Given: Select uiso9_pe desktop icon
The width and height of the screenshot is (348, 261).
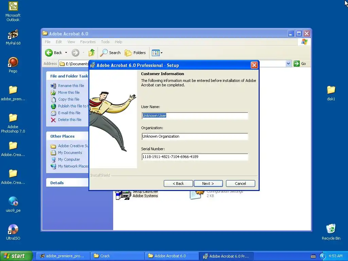Looking at the screenshot, I should click(x=13, y=204).
